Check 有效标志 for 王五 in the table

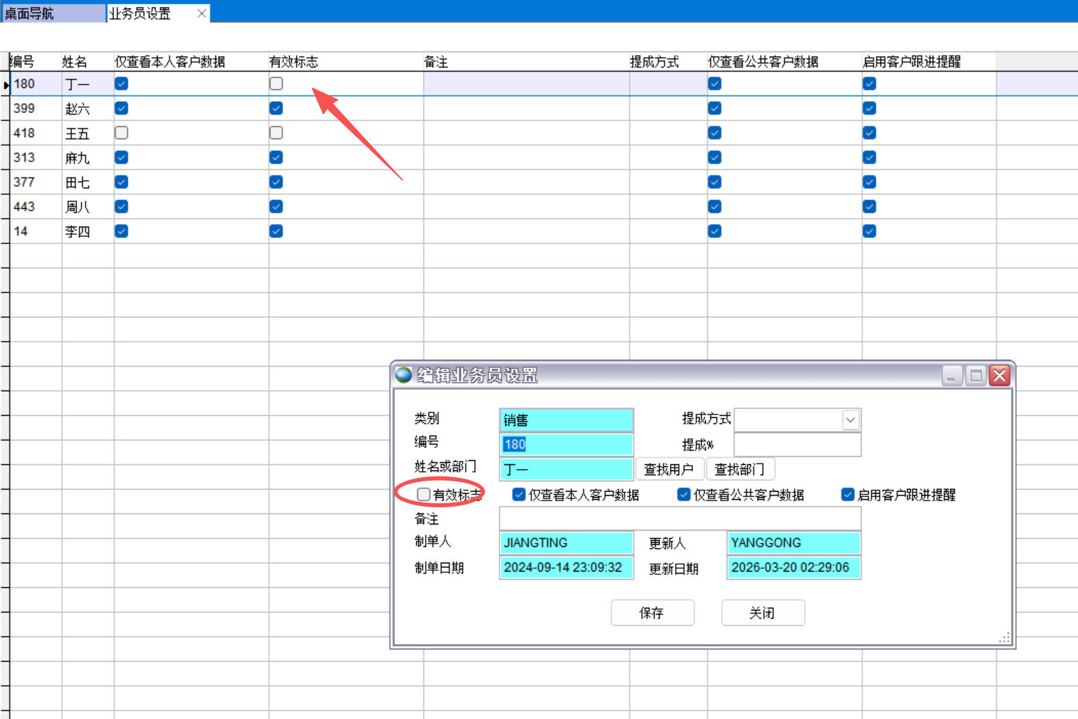276,132
